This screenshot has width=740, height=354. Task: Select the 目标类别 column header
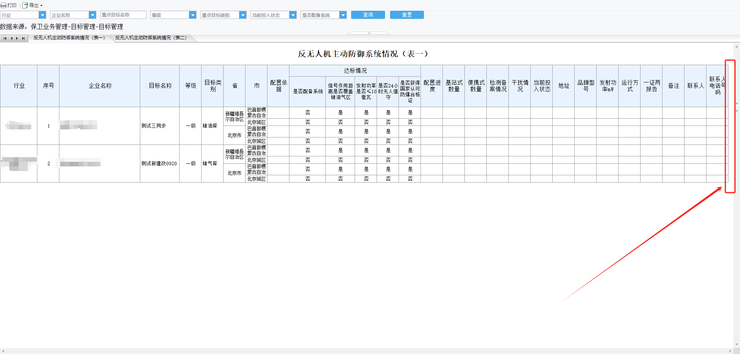pyautogui.click(x=212, y=86)
